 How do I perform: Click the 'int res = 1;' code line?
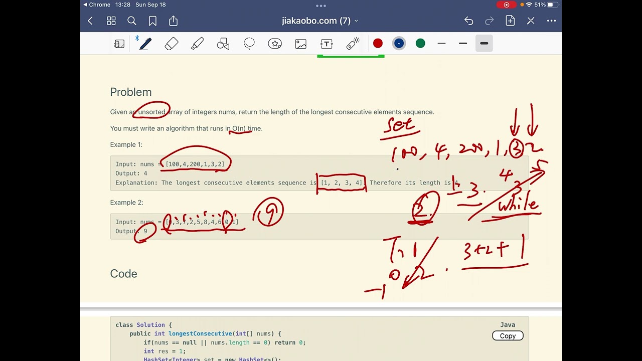165,351
